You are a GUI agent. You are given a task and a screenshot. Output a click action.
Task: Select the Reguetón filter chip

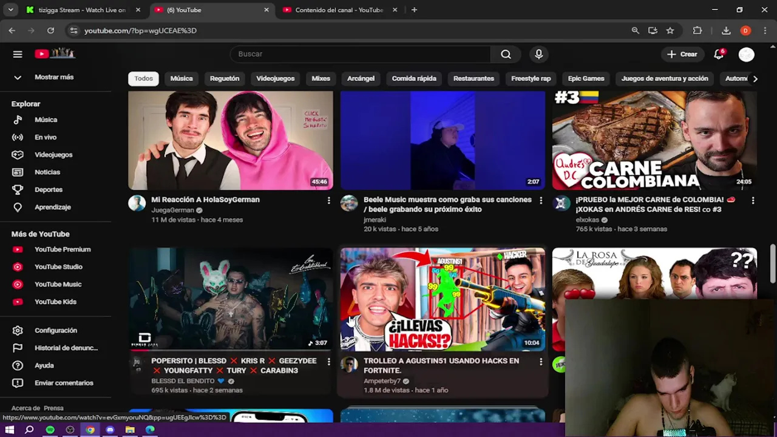[x=225, y=78]
